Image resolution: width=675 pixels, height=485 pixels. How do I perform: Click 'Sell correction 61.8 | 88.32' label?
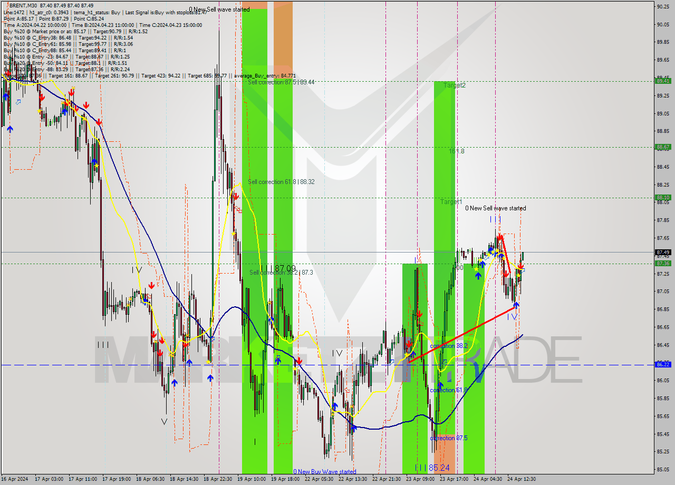coord(281,182)
